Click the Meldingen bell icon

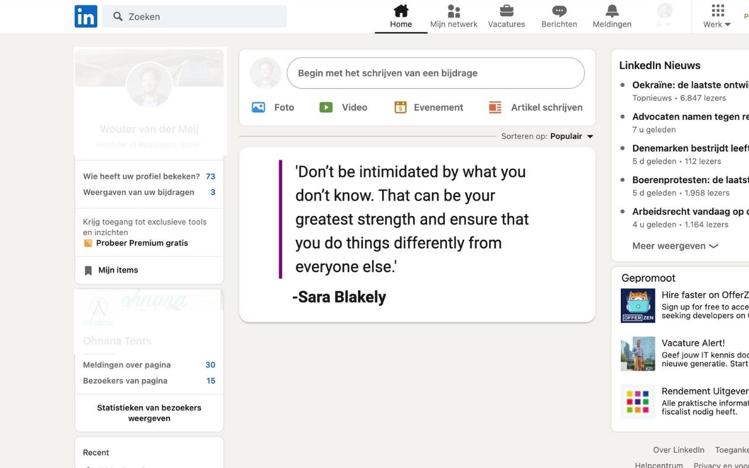612,11
